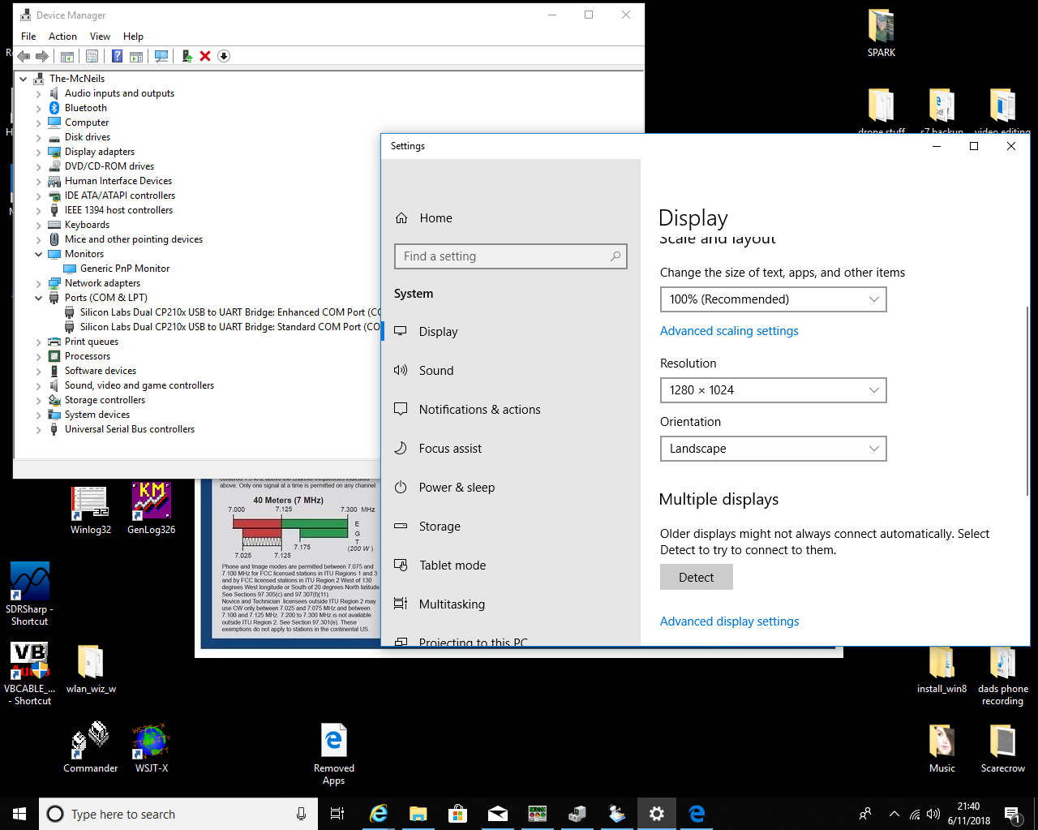Viewport: 1038px width, 830px height.
Task: Select Power & sleep in Settings sidebar
Action: pyautogui.click(x=511, y=488)
